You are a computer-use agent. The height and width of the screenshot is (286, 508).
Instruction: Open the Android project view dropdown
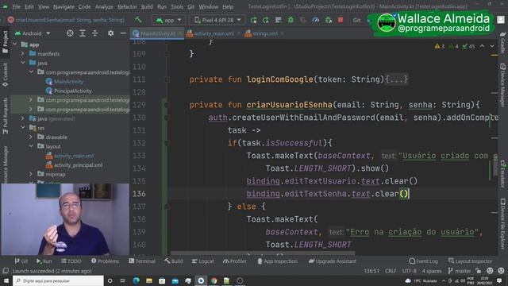click(33, 33)
